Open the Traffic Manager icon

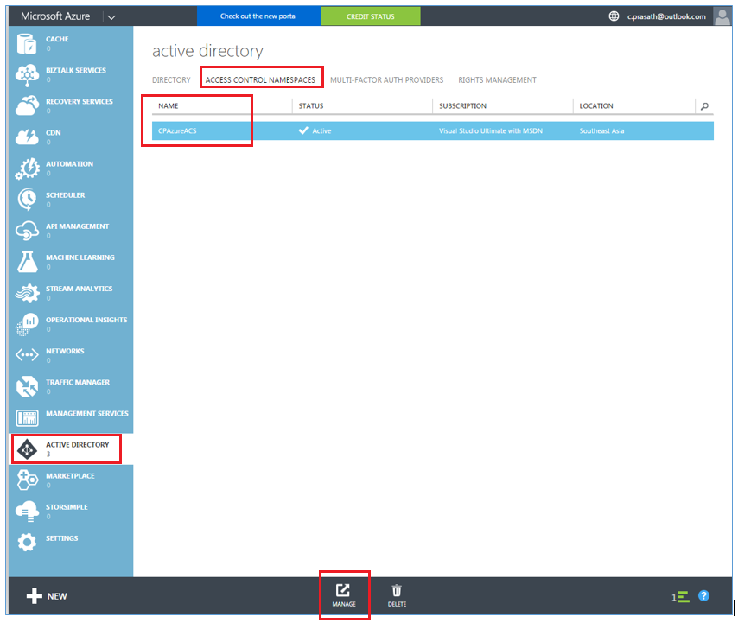tap(27, 386)
